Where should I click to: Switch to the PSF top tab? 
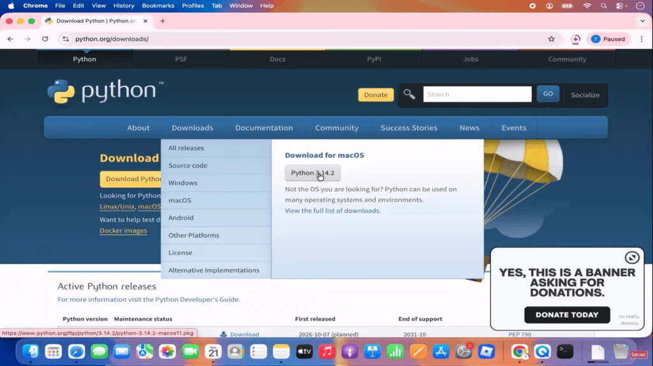180,59
